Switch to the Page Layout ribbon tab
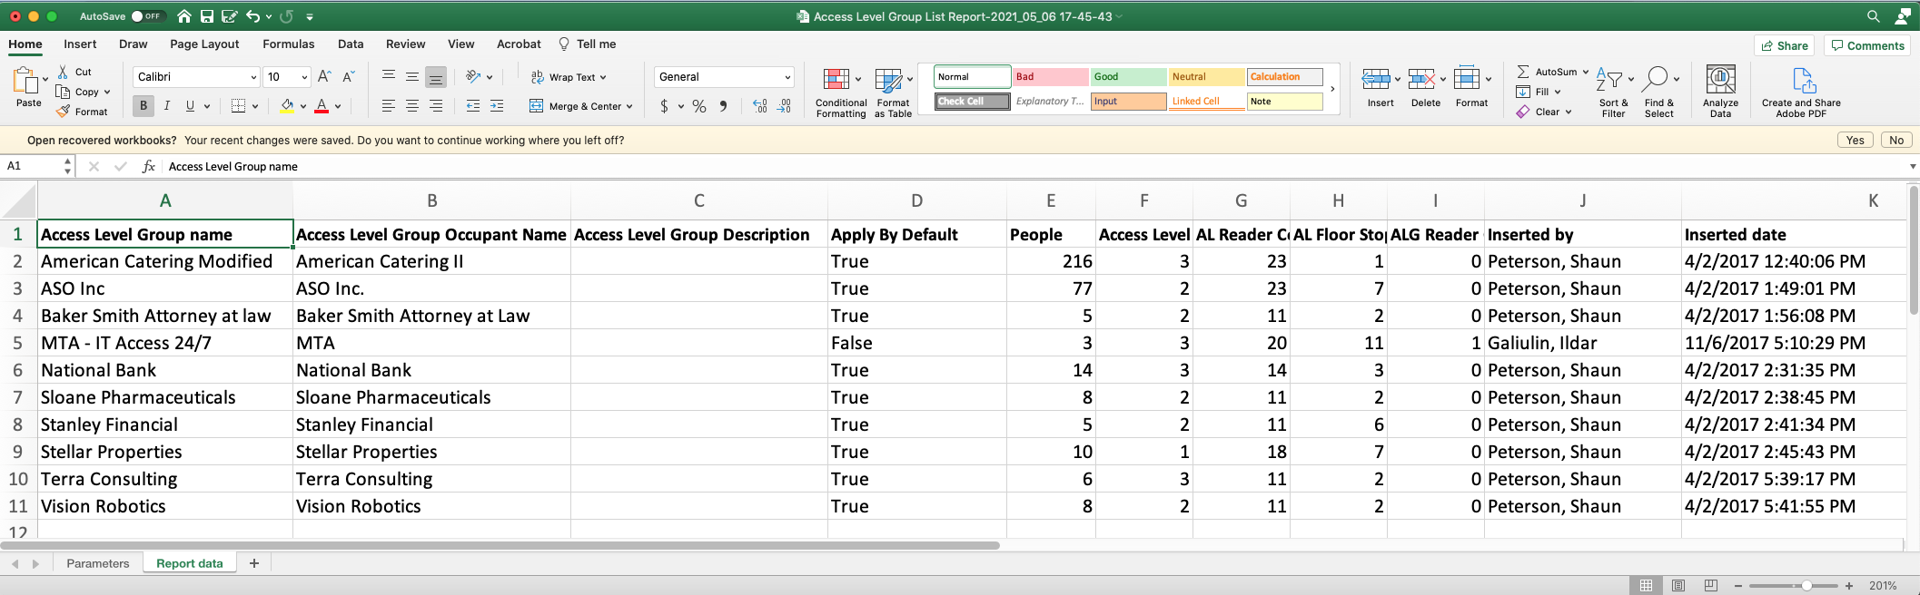The image size is (1920, 595). click(x=204, y=44)
